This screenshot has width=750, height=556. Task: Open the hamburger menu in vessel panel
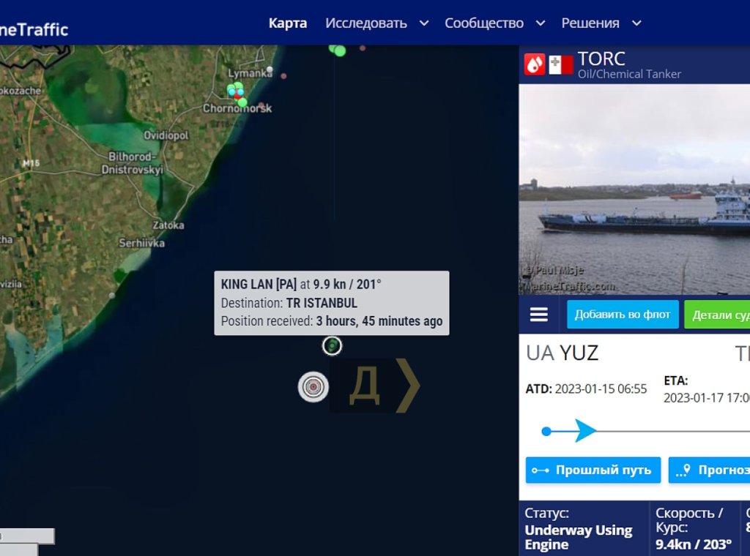tap(538, 315)
